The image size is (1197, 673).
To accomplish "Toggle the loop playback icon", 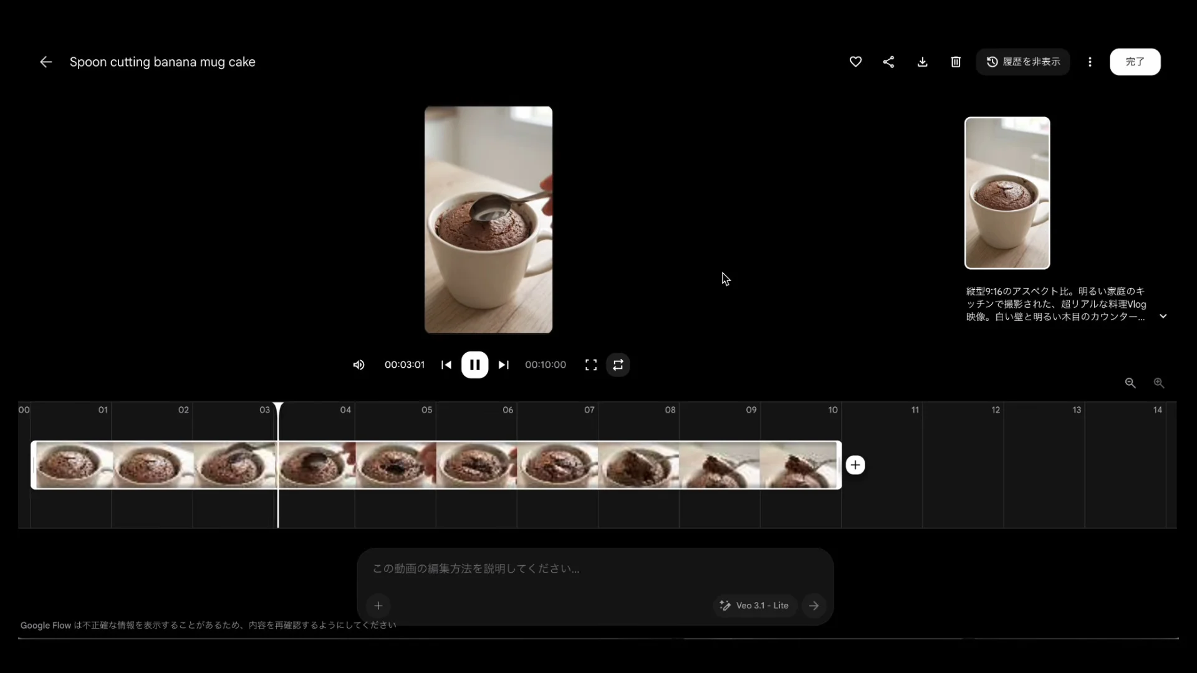I will pyautogui.click(x=618, y=365).
